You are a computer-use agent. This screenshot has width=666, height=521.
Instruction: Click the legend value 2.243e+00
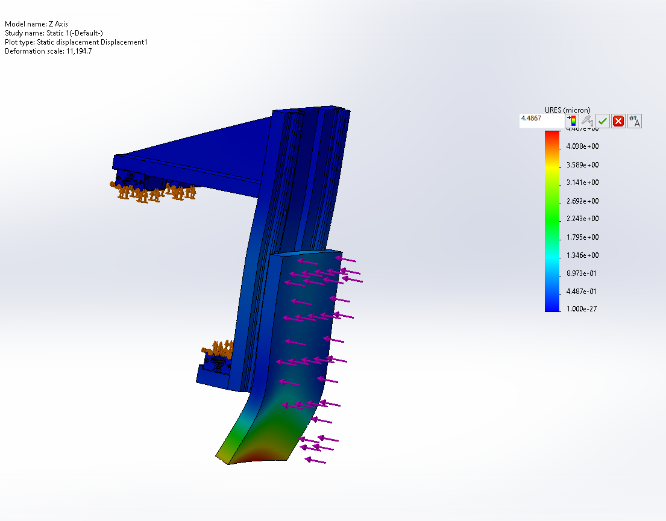point(582,219)
